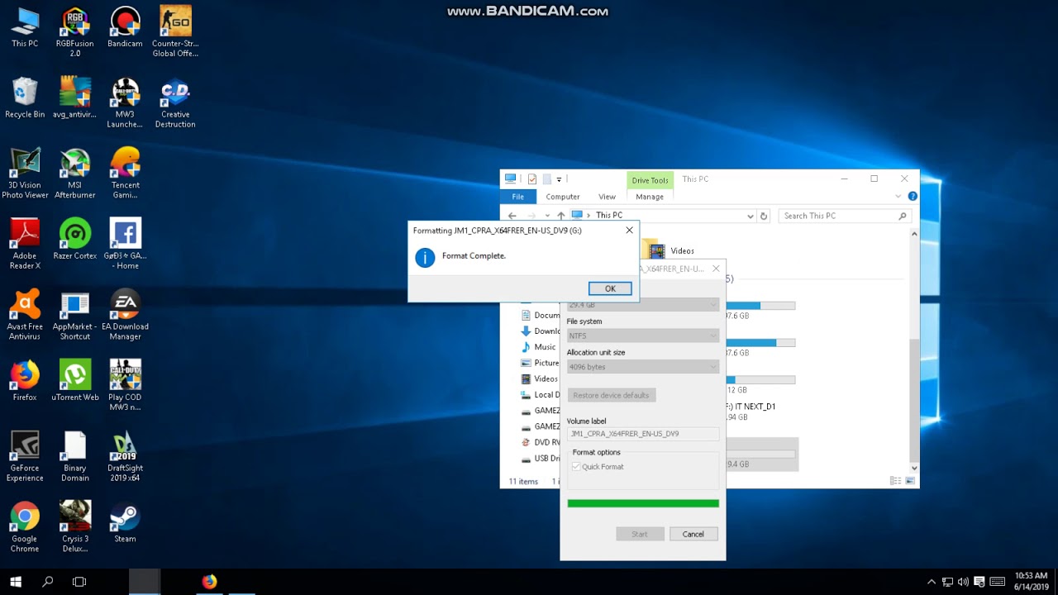Open Counter-Strike Global Offensive desktop icon
The height and width of the screenshot is (595, 1058).
175,31
